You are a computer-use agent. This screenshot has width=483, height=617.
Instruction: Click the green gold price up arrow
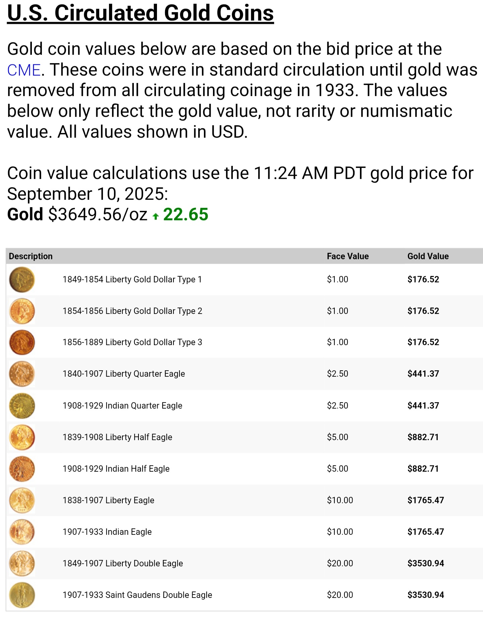click(155, 216)
